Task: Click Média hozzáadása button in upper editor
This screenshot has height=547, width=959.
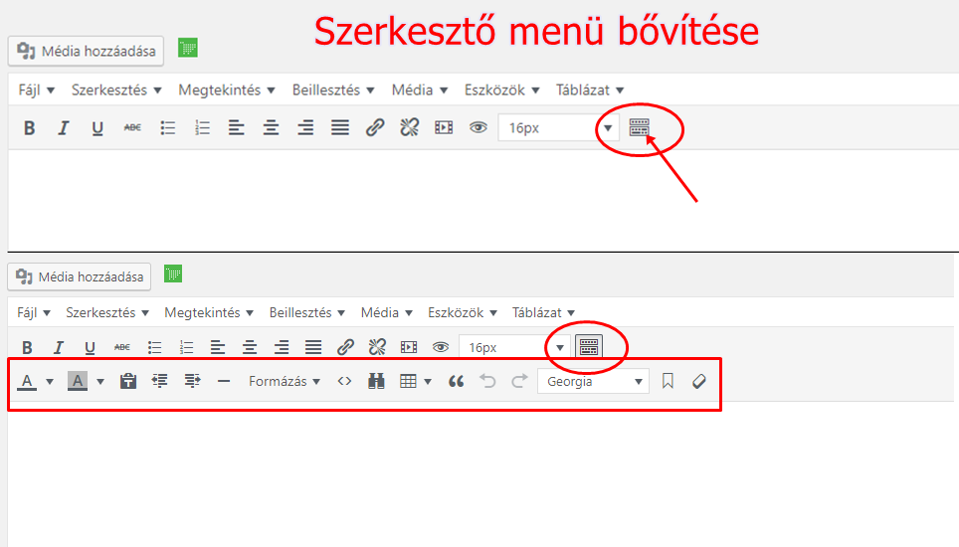Action: tap(88, 51)
